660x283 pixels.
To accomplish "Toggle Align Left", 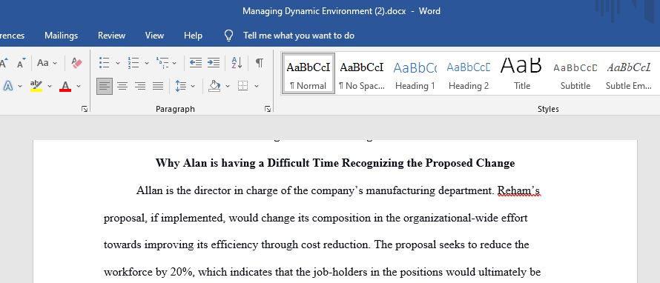I will click(x=105, y=86).
